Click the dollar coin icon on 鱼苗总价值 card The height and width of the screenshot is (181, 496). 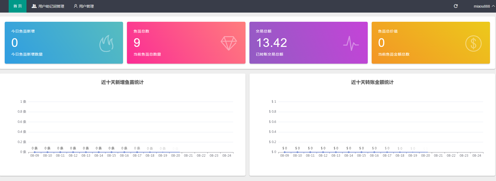pyautogui.click(x=473, y=43)
